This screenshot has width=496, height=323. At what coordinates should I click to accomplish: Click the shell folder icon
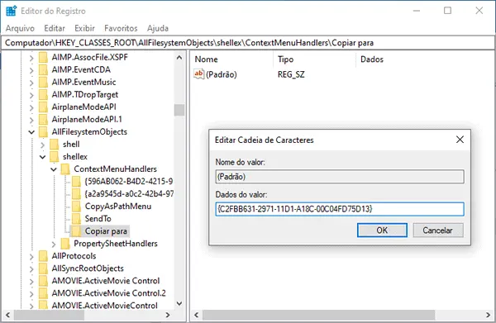(x=54, y=144)
